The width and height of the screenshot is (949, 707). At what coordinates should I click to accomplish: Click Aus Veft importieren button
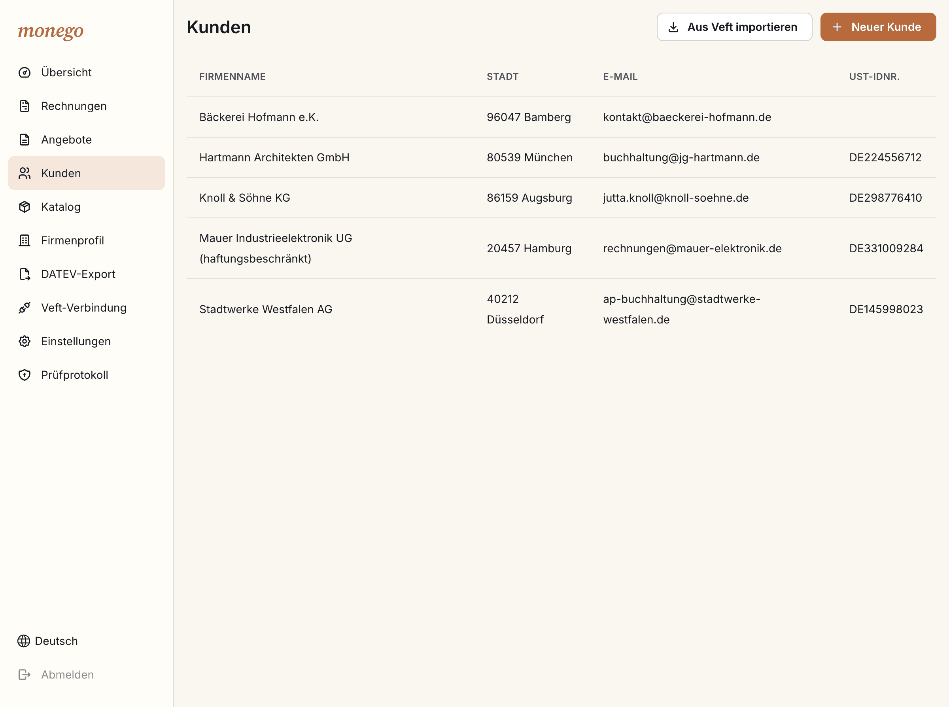click(x=734, y=27)
